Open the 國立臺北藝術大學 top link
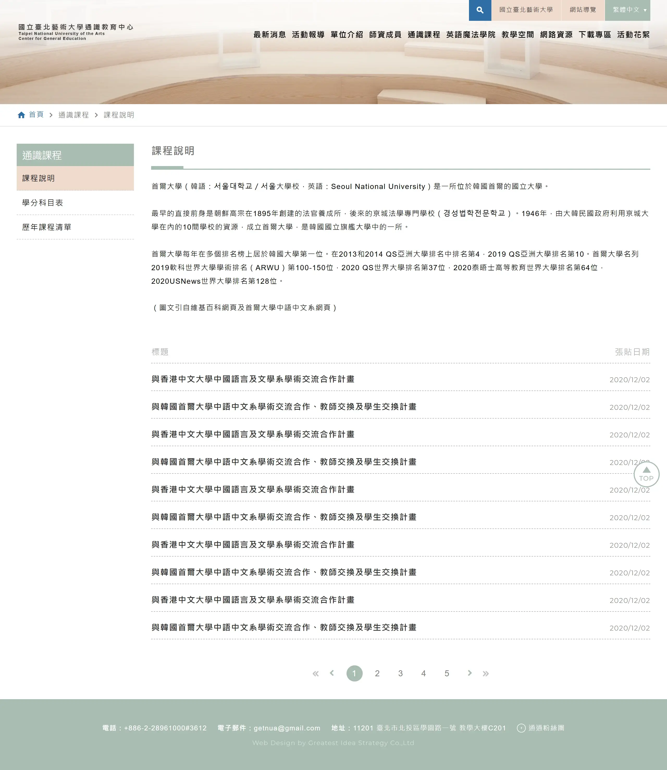Viewport: 667px width, 770px height. [x=526, y=10]
